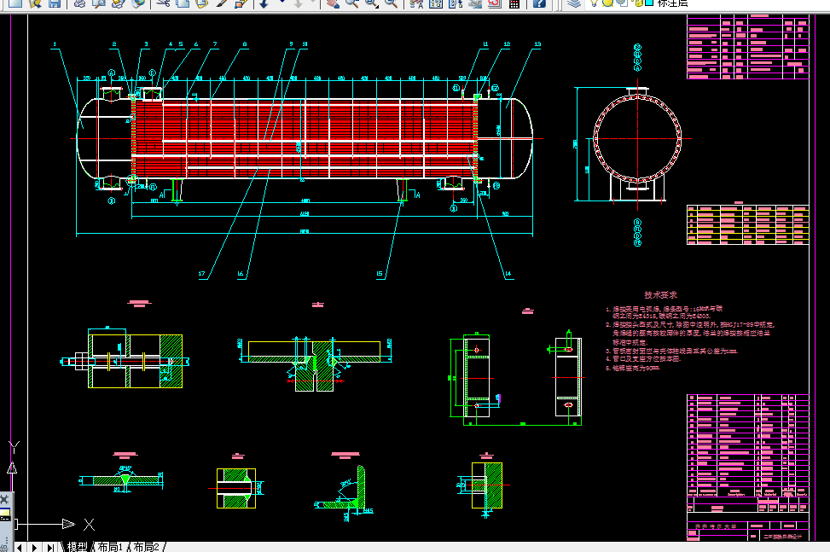The width and height of the screenshot is (830, 552).
Task: Expand the Undo history dropdown arrow
Action: pyautogui.click(x=282, y=2)
